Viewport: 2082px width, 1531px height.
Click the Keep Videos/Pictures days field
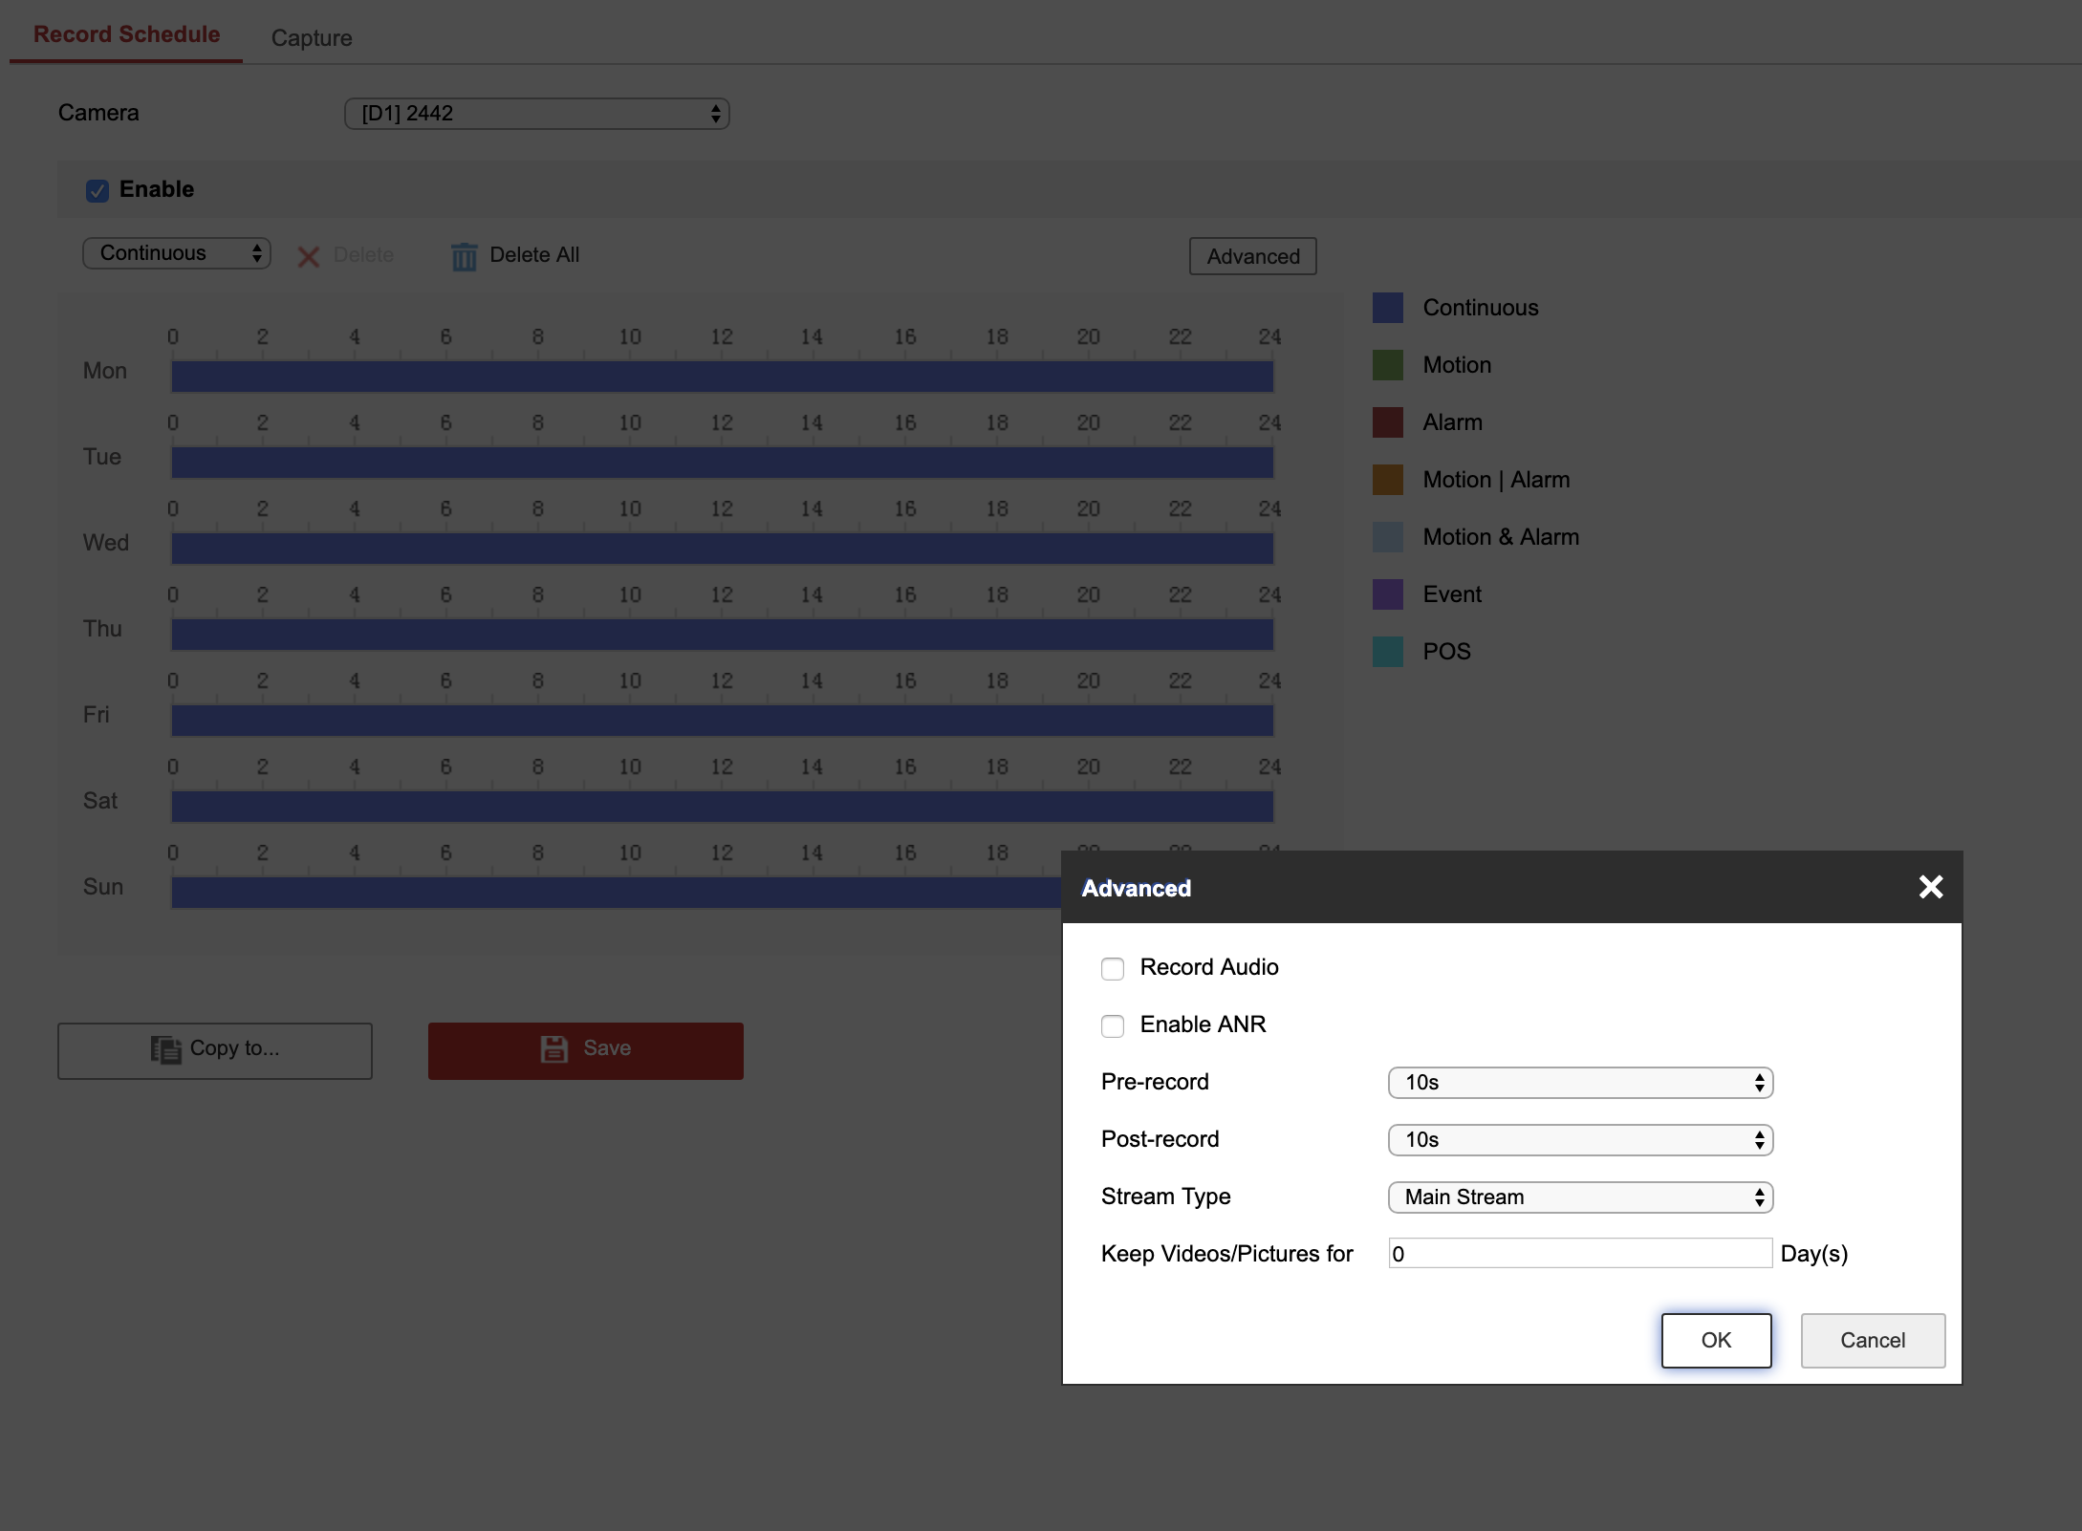1579,1254
